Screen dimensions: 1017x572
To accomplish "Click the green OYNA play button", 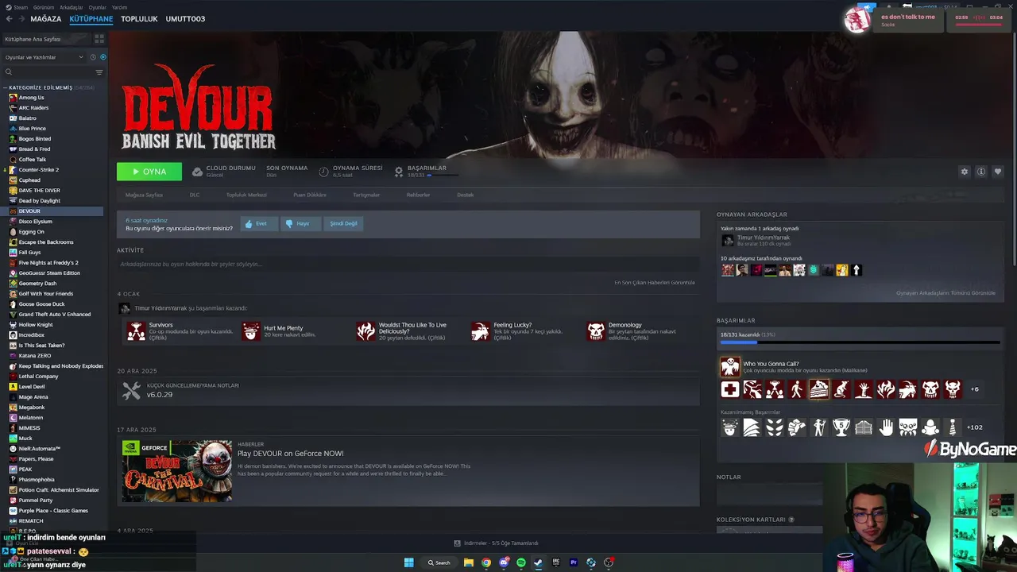I will tap(149, 172).
